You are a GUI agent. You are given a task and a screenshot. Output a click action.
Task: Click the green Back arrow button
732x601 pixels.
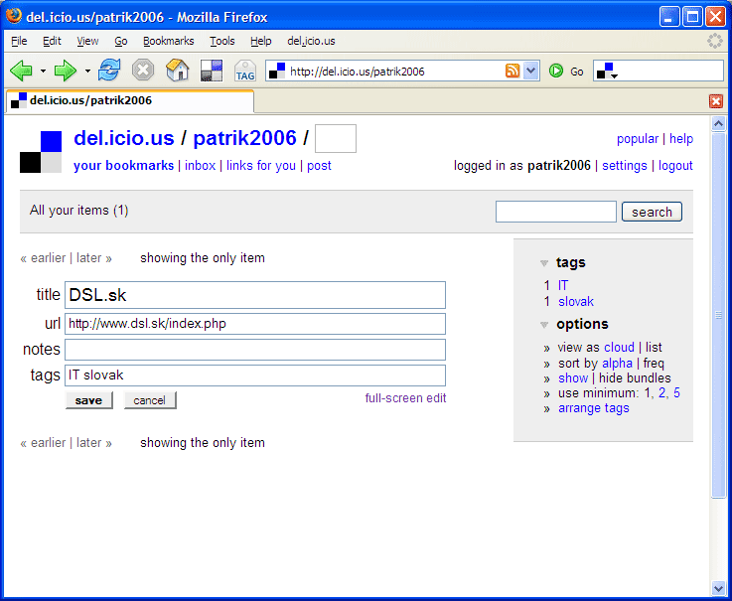point(21,71)
